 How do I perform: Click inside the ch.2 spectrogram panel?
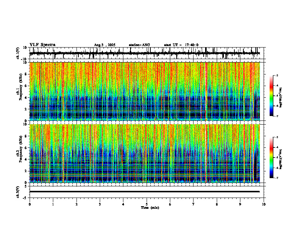[x=145, y=153]
